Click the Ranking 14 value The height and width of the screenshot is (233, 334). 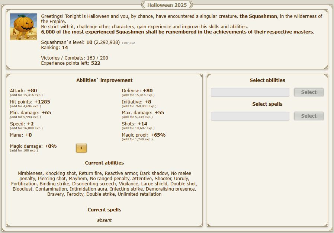point(54,48)
